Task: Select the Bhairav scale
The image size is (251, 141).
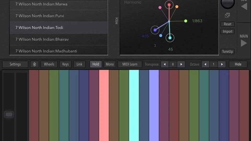Action: click(x=59, y=39)
